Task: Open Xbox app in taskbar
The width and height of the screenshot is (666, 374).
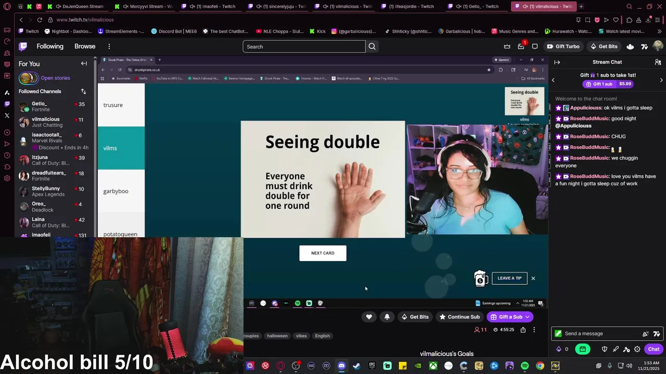Action: tap(433, 366)
